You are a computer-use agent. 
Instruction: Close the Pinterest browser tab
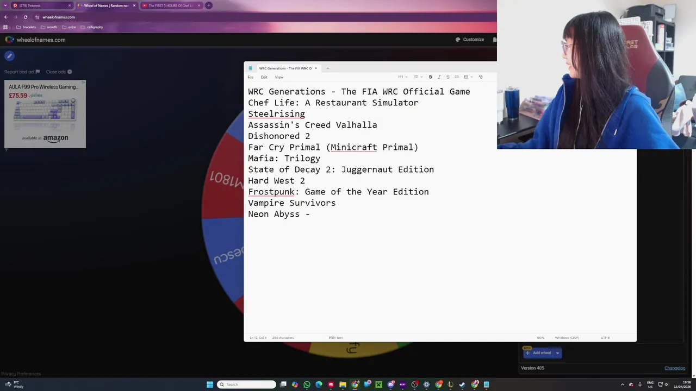(70, 5)
